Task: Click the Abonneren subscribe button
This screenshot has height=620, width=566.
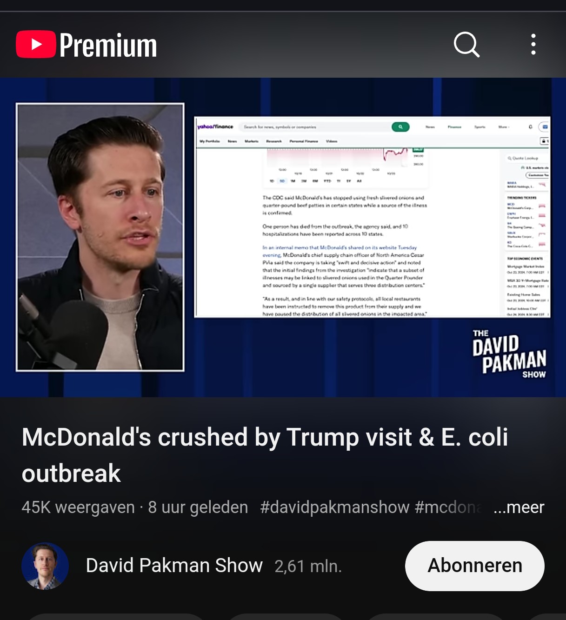Action: [475, 566]
